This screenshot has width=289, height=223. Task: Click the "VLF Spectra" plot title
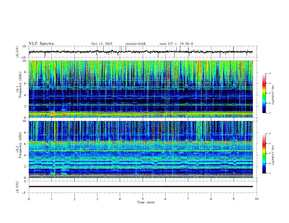pos(41,43)
